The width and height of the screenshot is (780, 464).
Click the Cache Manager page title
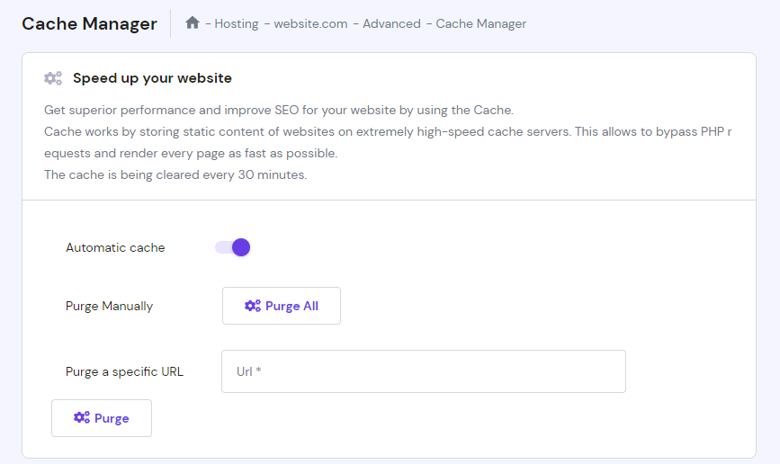tap(89, 23)
